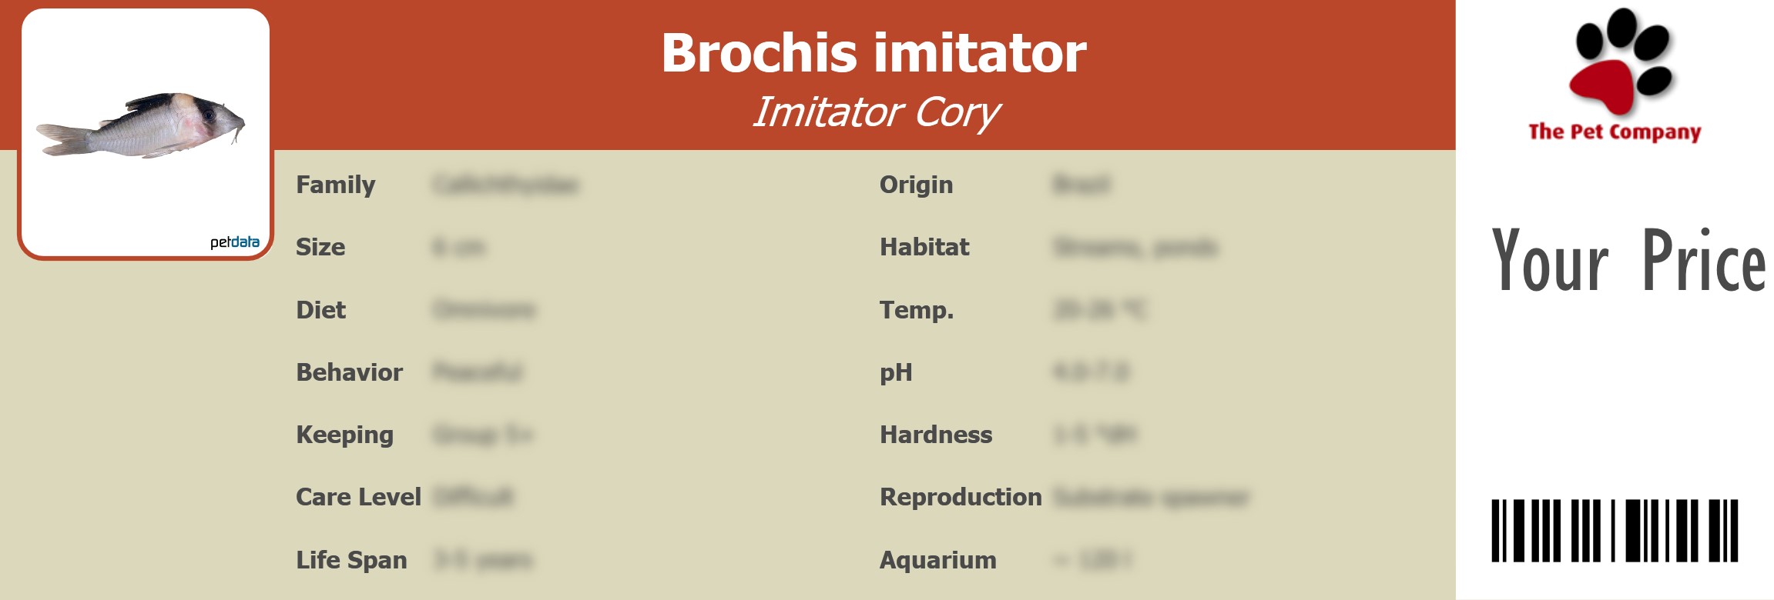Select the Habitat label
The width and height of the screenshot is (1774, 600).
(924, 247)
